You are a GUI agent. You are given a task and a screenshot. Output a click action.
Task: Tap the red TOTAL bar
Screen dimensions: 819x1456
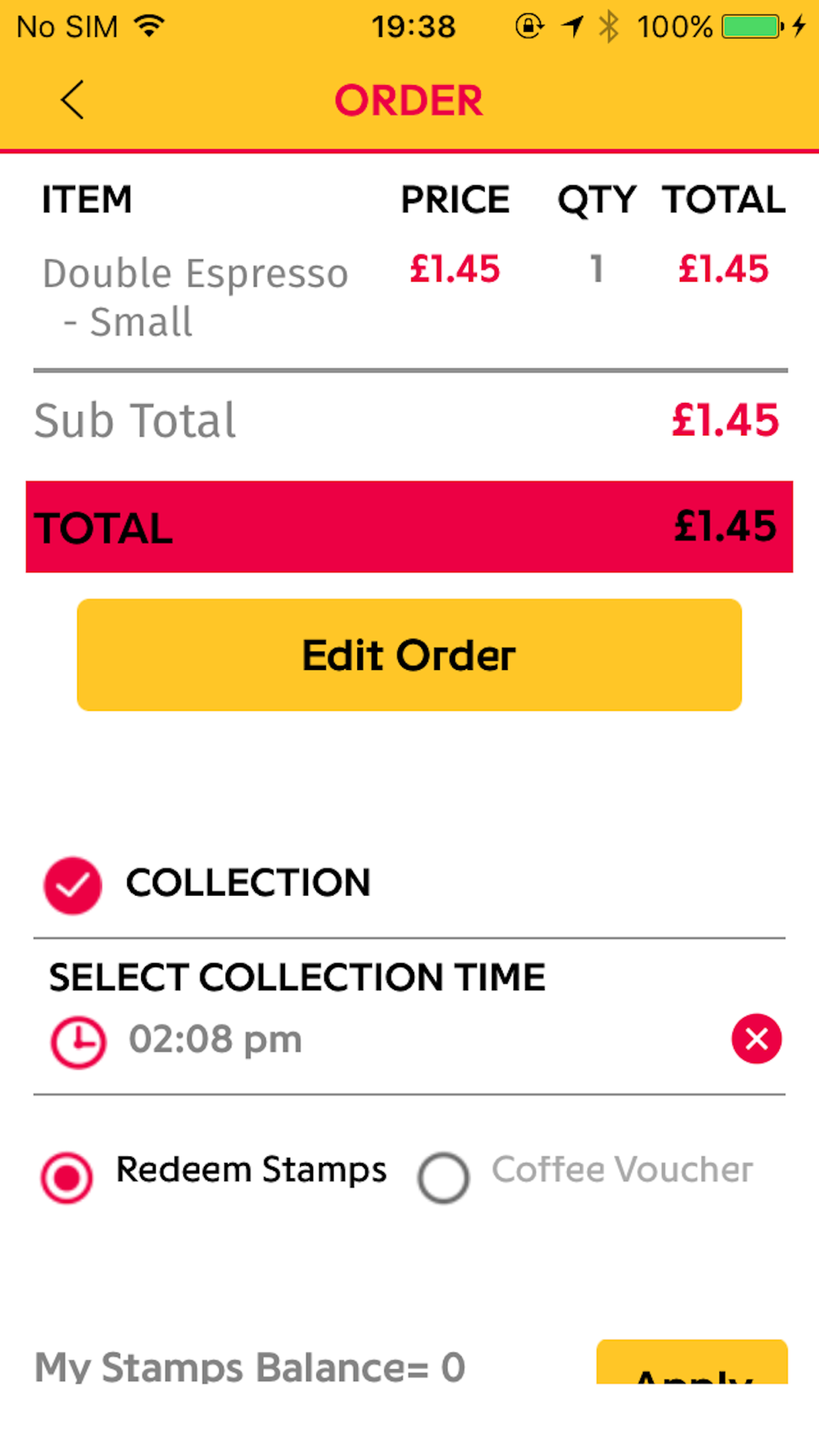[x=409, y=527]
